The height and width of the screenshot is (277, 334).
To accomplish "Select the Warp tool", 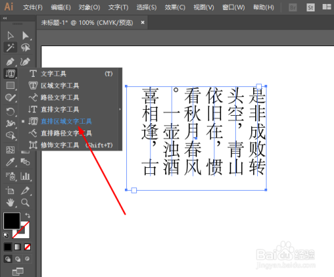I will click(x=10, y=123).
